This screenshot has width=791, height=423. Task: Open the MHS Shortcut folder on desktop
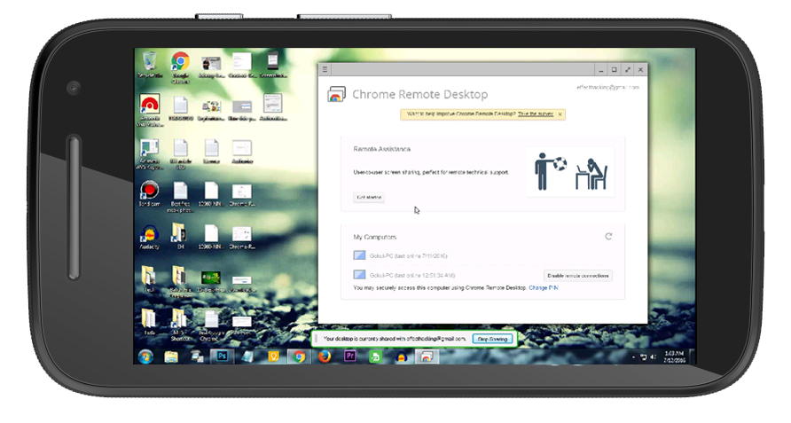pyautogui.click(x=180, y=325)
